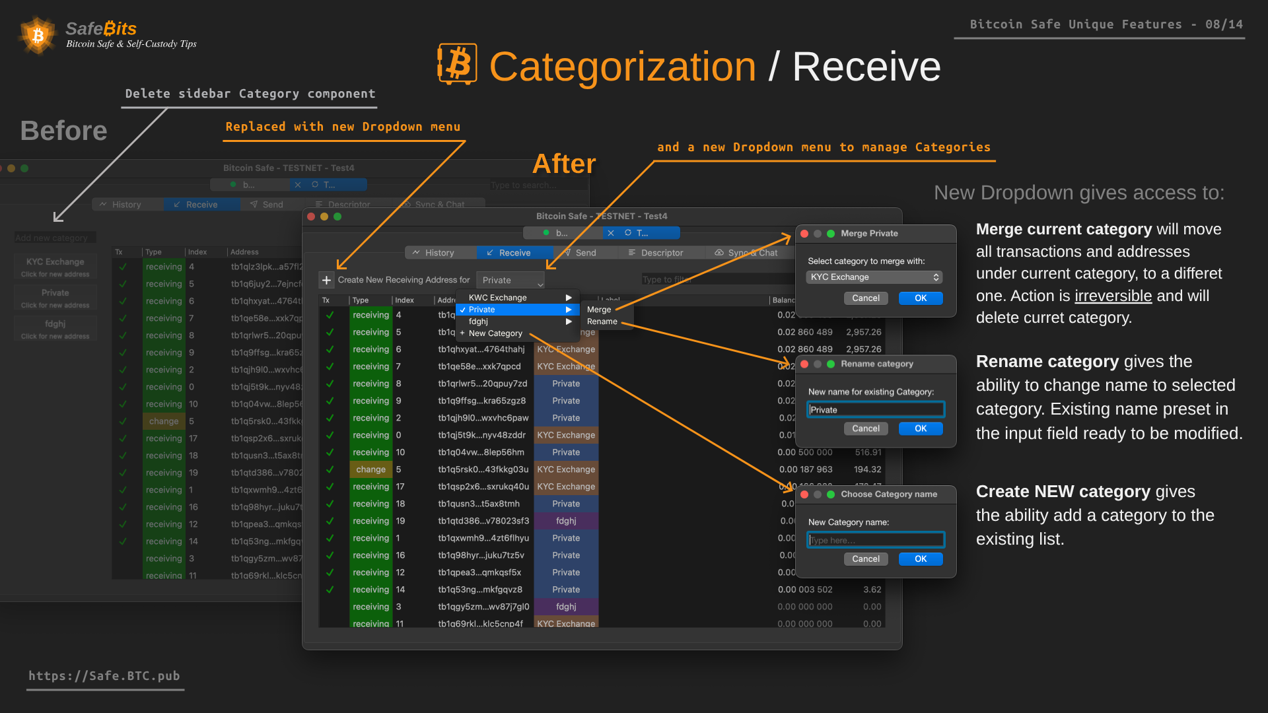Click the rename field containing 'Private'
The height and width of the screenshot is (713, 1268).
(876, 410)
